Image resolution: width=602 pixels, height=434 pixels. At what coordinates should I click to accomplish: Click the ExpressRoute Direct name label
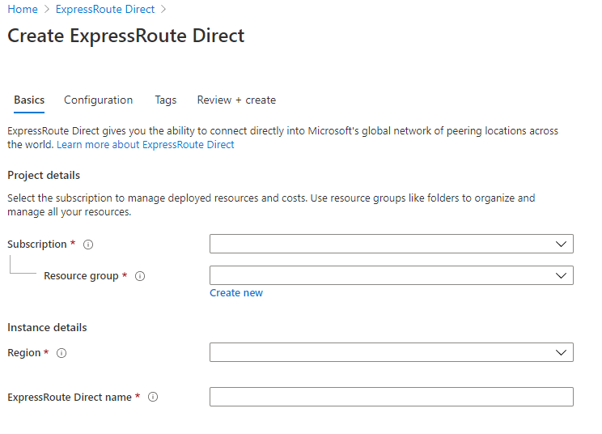coord(70,397)
